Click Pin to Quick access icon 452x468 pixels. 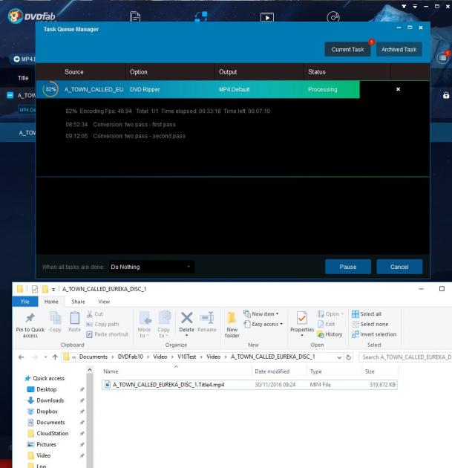click(27, 322)
